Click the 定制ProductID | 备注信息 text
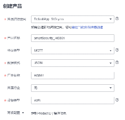 pyautogui.click(x=49, y=113)
